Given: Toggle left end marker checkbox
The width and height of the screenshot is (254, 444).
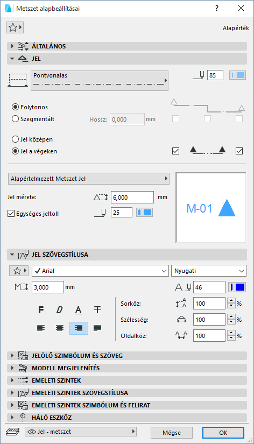Looking at the screenshot, I should pos(175,151).
